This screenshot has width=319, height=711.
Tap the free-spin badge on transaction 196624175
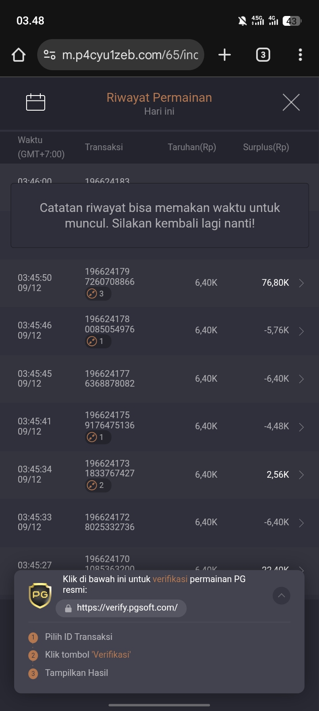pos(98,437)
